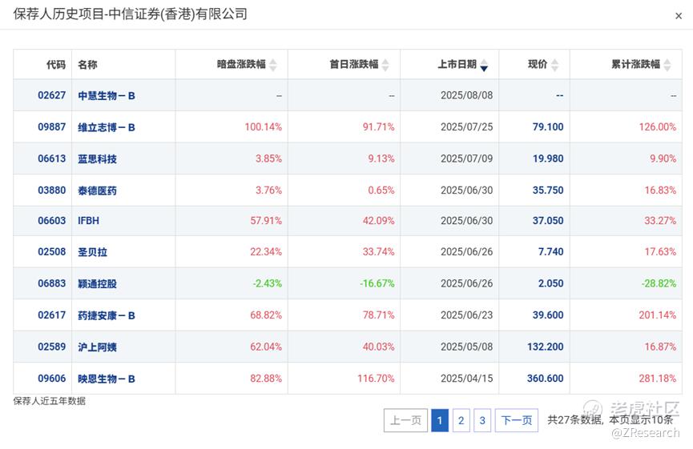Close the 保荐人历史项目 dialog

679,16
